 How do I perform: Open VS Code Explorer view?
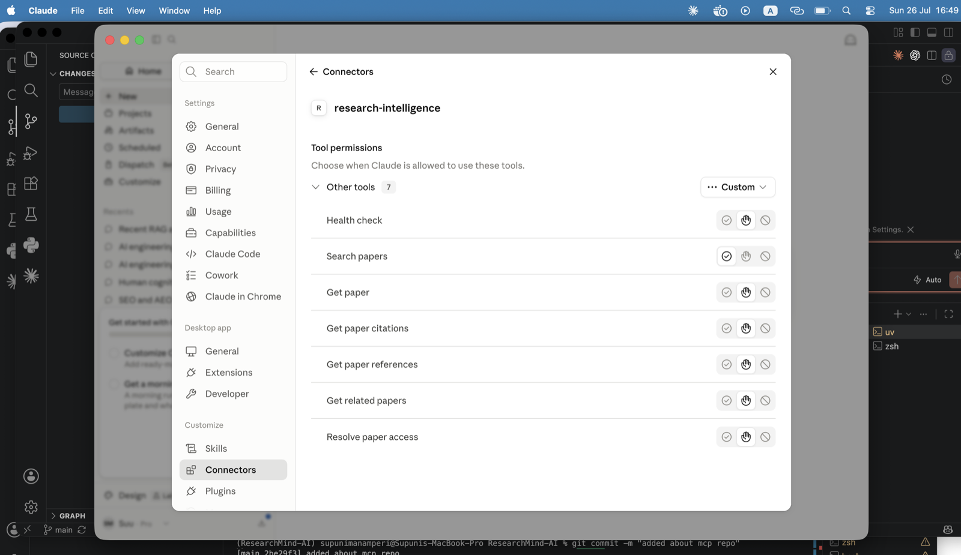(31, 59)
